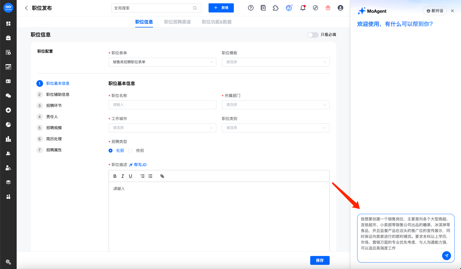Click the 帮写JD link
Screen dimensions: 461x269
click(138, 165)
